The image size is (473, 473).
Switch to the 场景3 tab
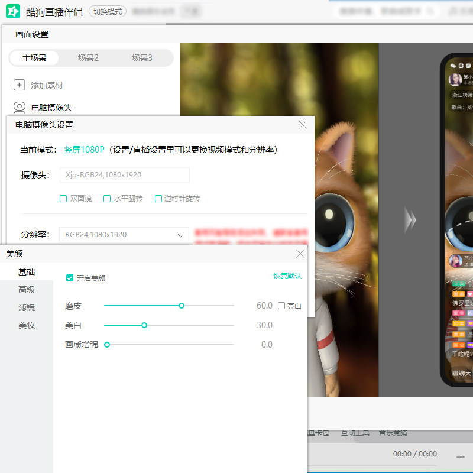point(142,58)
